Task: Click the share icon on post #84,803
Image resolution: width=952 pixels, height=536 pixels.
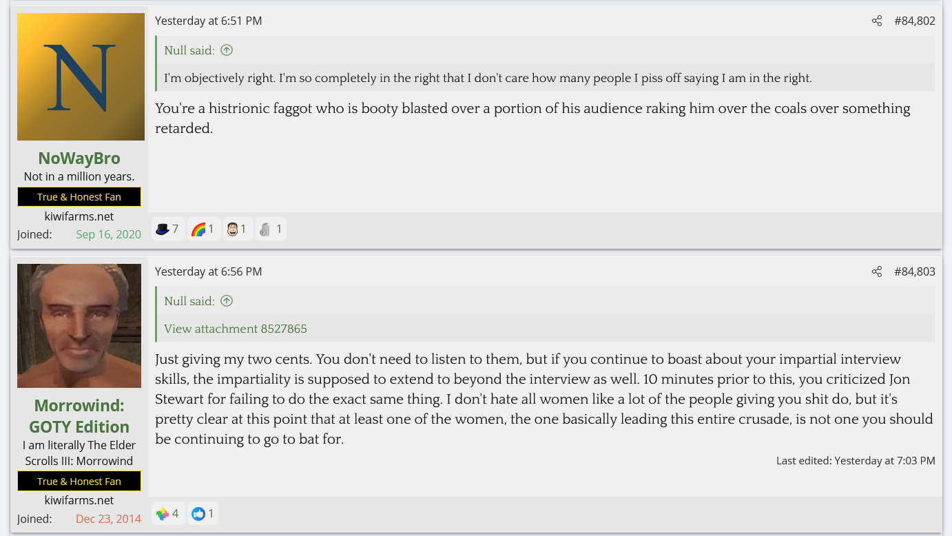Action: pyautogui.click(x=876, y=272)
